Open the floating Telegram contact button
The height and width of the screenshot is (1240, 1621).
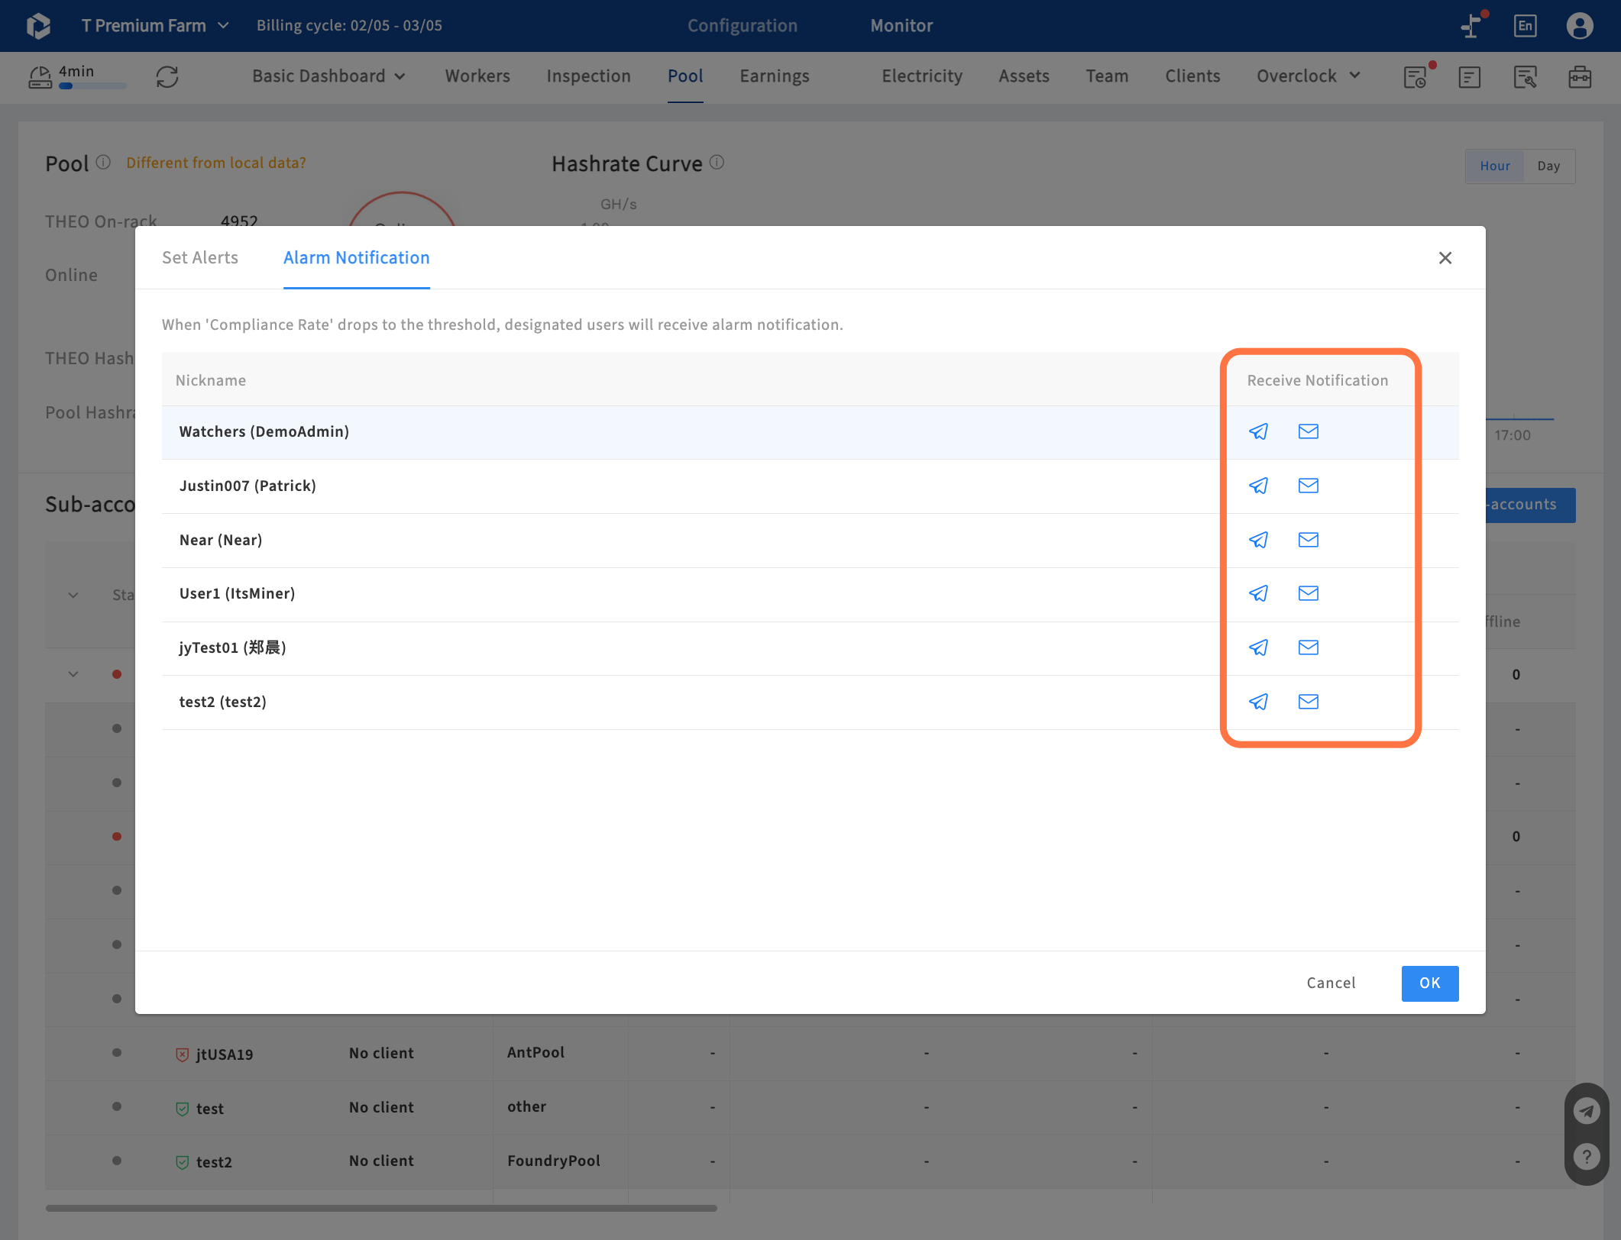[x=1587, y=1110]
